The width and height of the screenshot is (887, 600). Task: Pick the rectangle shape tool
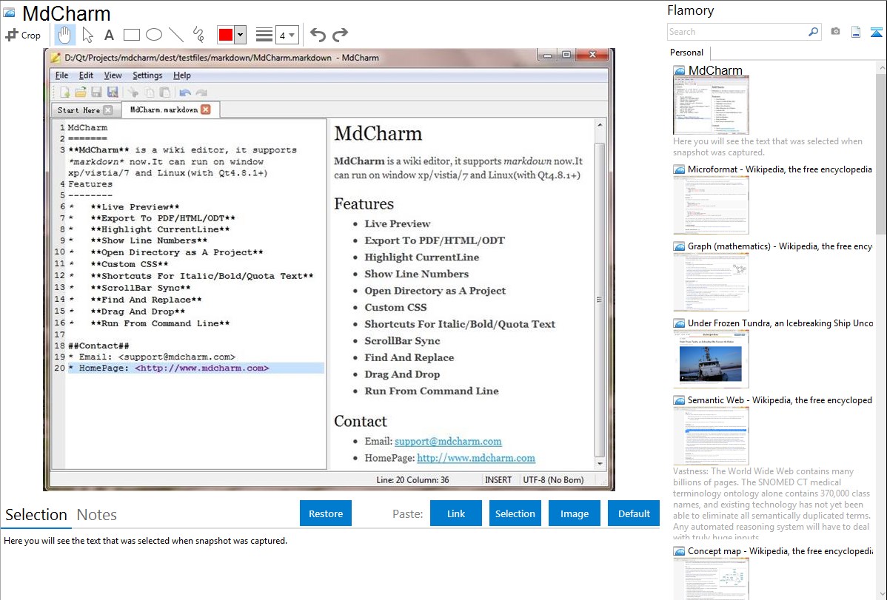click(132, 35)
